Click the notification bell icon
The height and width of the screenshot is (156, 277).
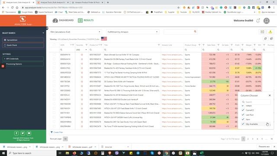258,21
